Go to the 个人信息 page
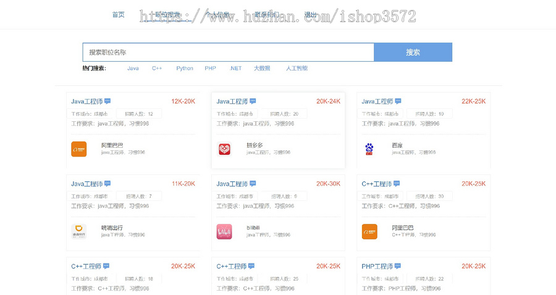This screenshot has width=556, height=295. pyautogui.click(x=217, y=15)
